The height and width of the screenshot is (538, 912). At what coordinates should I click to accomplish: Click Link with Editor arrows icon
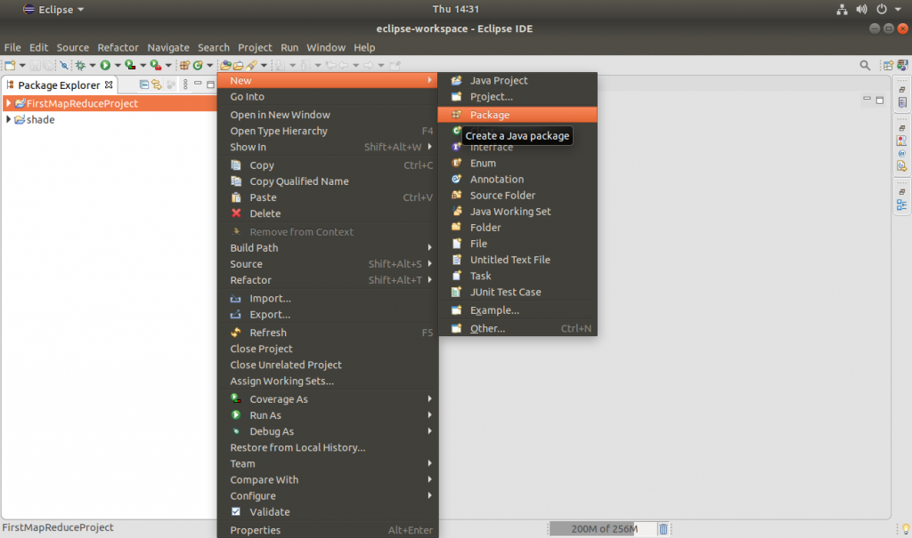157,85
